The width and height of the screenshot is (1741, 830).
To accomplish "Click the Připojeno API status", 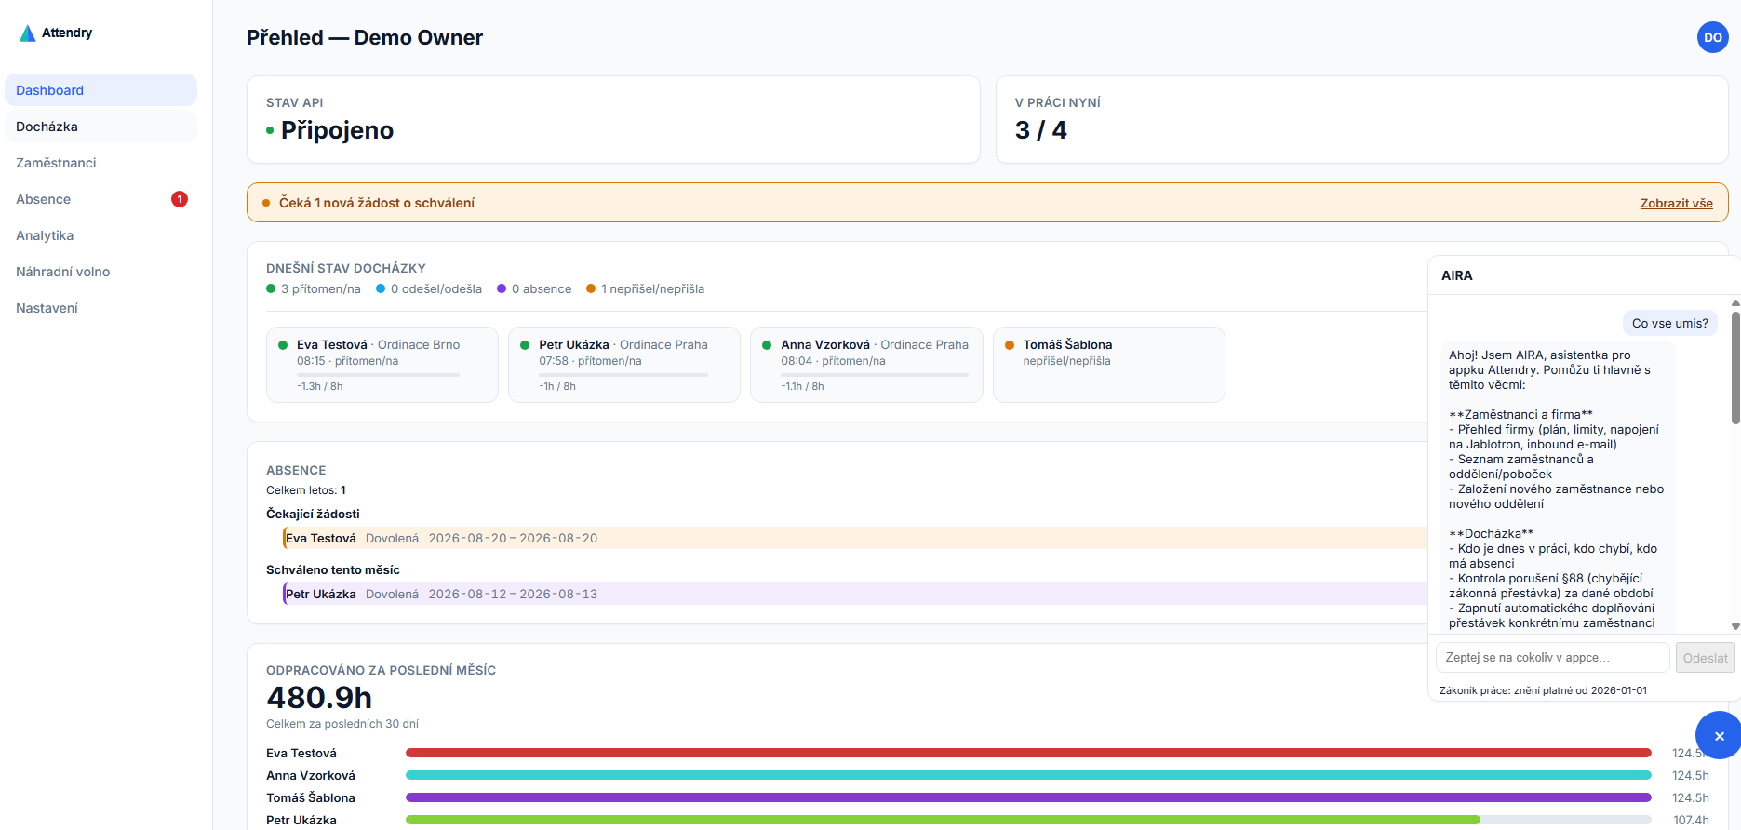I will (x=337, y=130).
